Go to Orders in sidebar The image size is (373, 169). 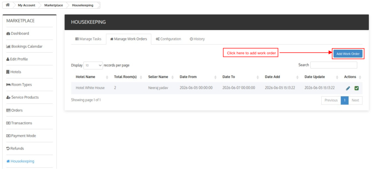click(15, 110)
